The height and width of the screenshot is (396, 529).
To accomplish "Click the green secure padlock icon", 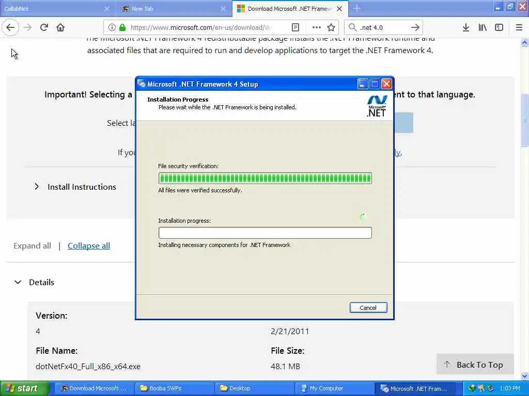I will click(122, 27).
